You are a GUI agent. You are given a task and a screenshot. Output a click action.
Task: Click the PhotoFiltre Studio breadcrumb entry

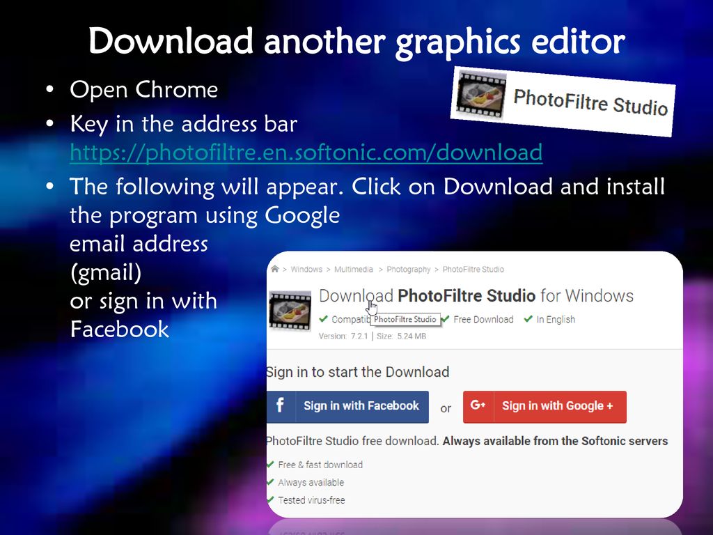tap(473, 270)
